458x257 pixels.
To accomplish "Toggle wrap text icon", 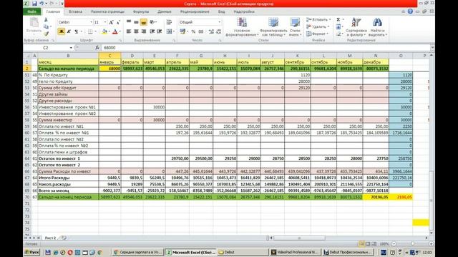I will tap(169, 22).
